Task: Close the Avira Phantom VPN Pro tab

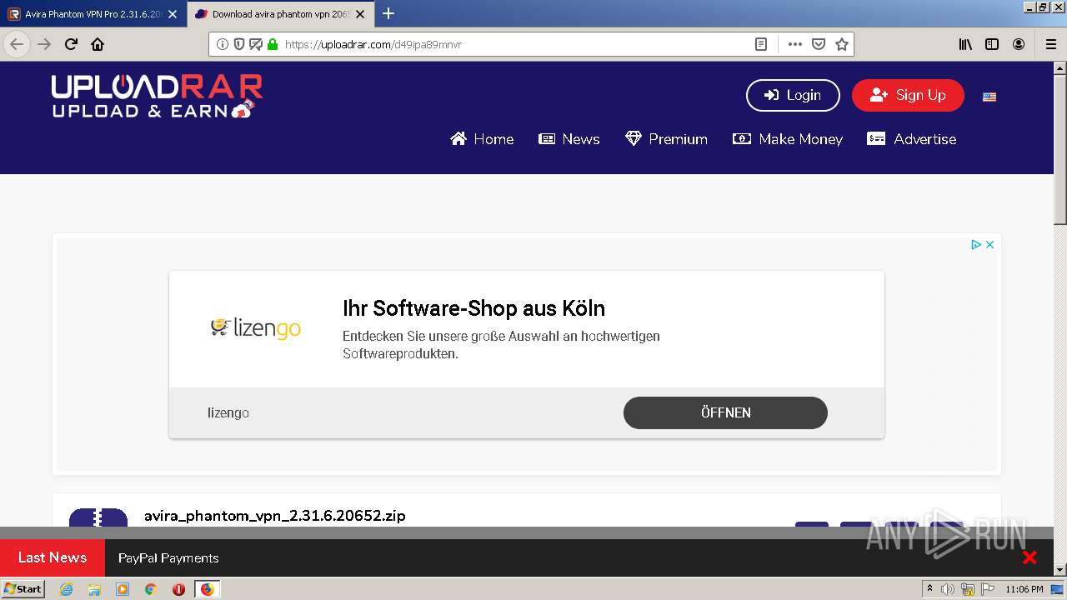Action: pos(173,14)
